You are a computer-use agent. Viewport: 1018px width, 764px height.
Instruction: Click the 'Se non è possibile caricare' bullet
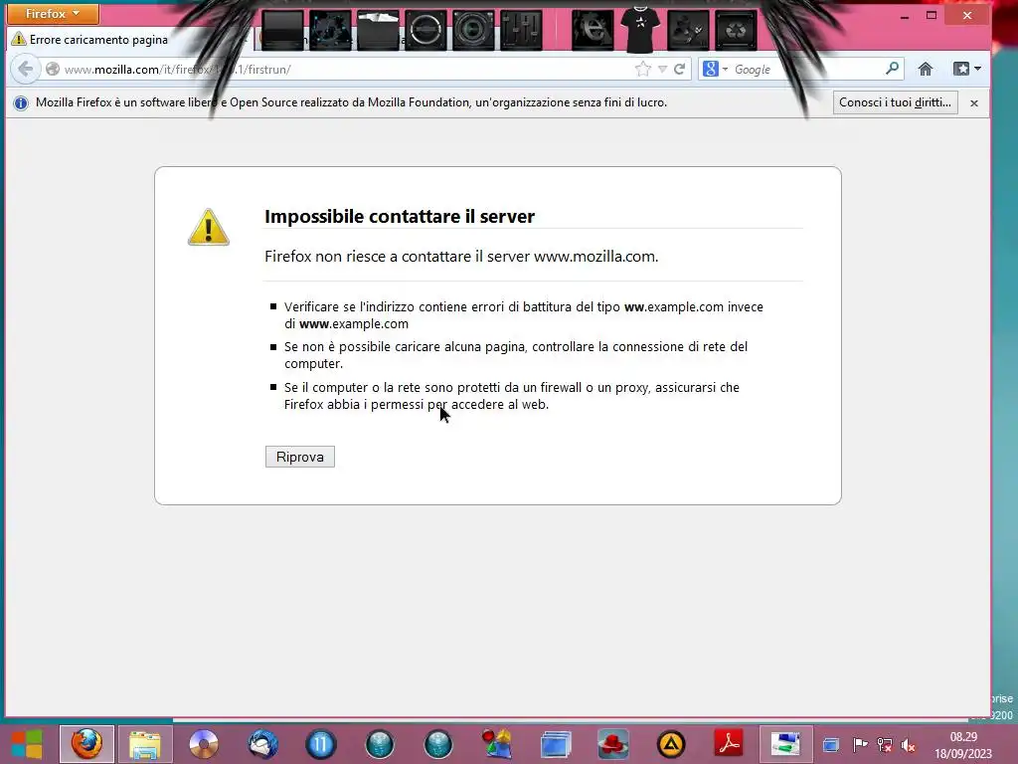click(516, 355)
